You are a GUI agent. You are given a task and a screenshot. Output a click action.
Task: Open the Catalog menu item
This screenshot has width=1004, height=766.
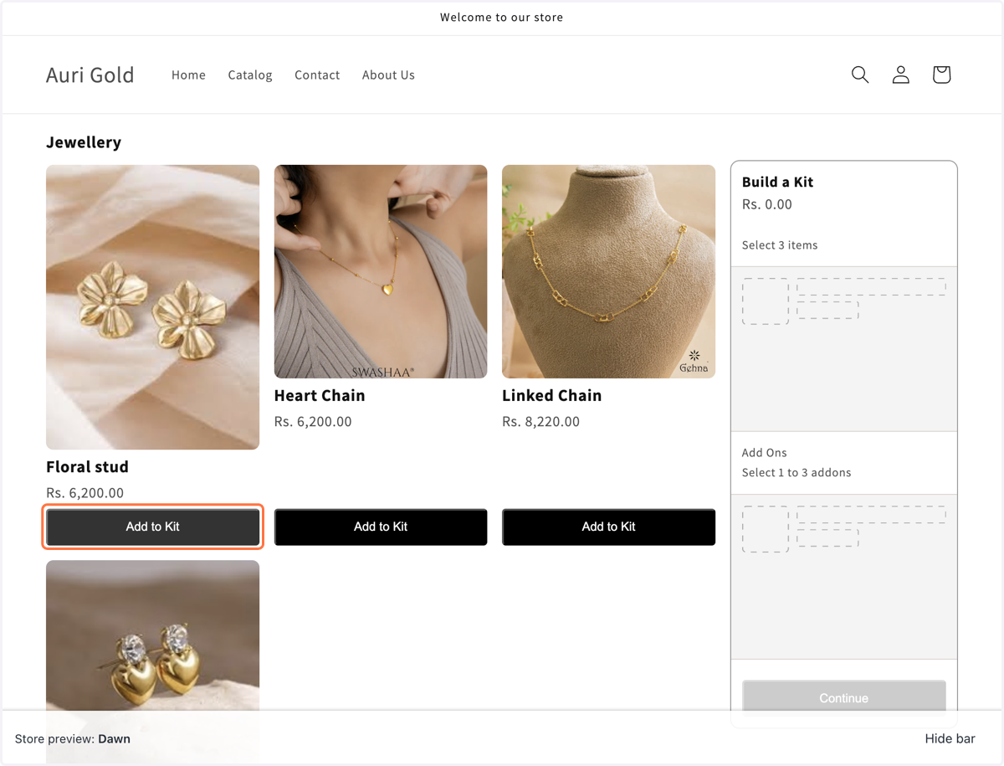[x=250, y=75]
